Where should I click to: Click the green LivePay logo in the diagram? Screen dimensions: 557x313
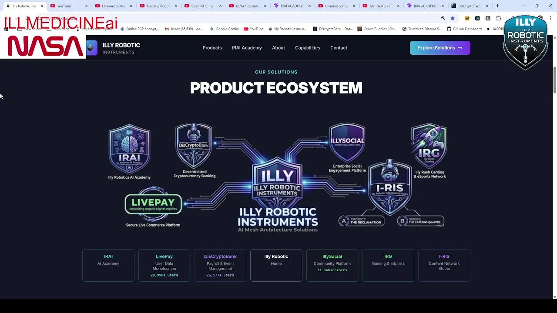[x=153, y=204]
